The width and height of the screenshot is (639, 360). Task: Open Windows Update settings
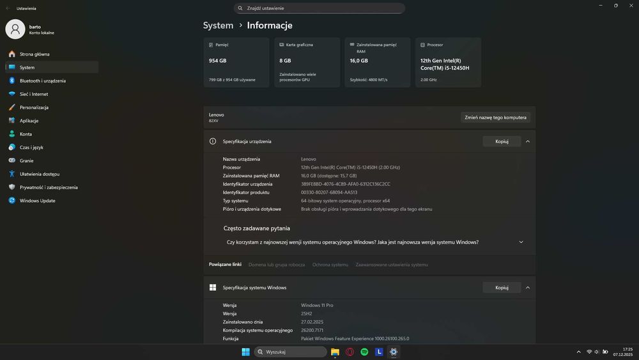pos(52,201)
